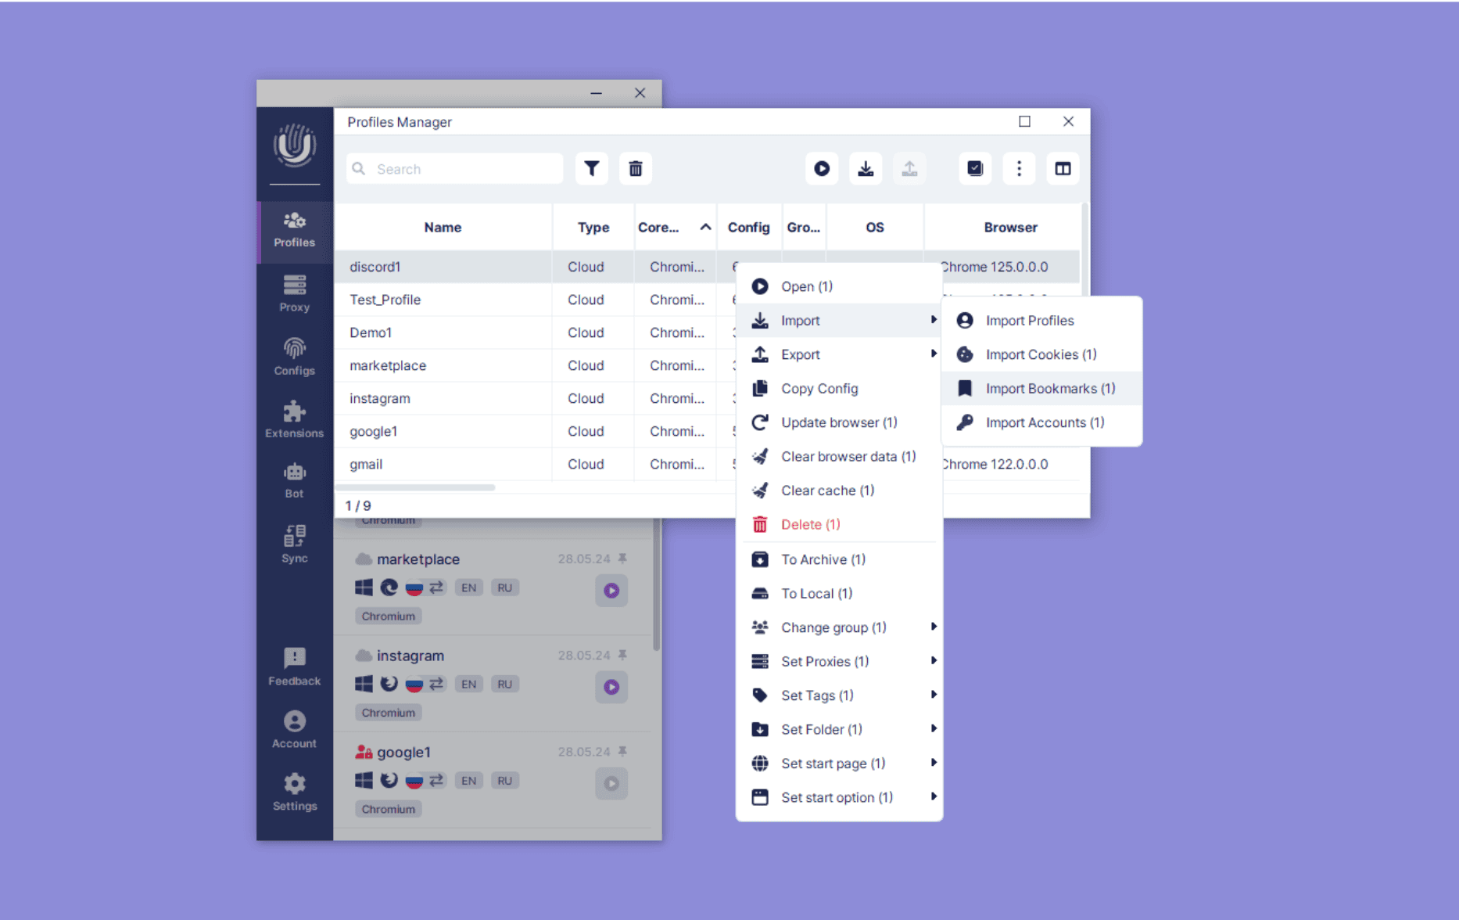Click the Search field in Profiles Manager

click(x=455, y=169)
